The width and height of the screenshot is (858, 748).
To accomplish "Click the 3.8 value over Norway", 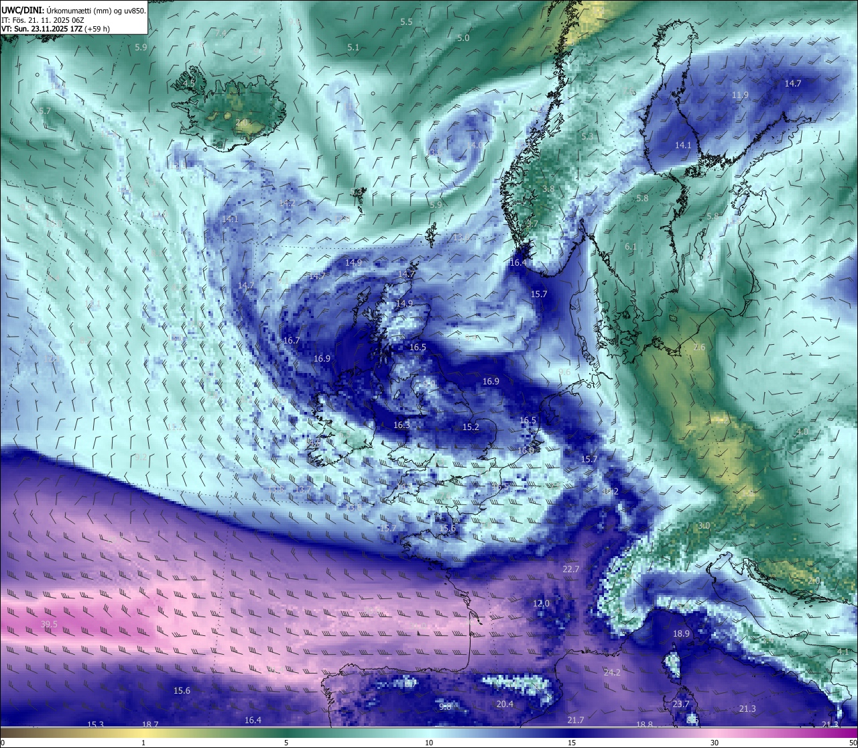I will (x=548, y=189).
